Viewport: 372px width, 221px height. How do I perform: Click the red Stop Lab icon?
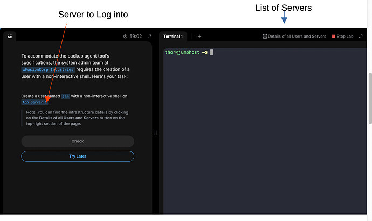tap(334, 37)
